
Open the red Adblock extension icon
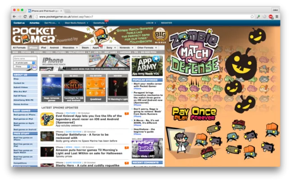tap(271, 17)
